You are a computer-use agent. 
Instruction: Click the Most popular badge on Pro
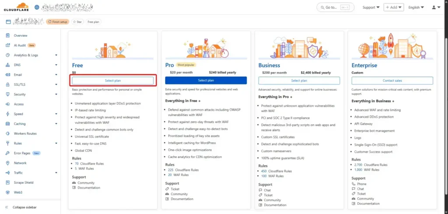(186, 65)
